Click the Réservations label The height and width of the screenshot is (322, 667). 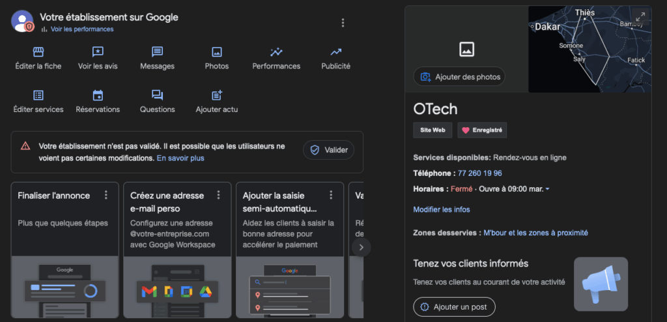pyautogui.click(x=98, y=110)
